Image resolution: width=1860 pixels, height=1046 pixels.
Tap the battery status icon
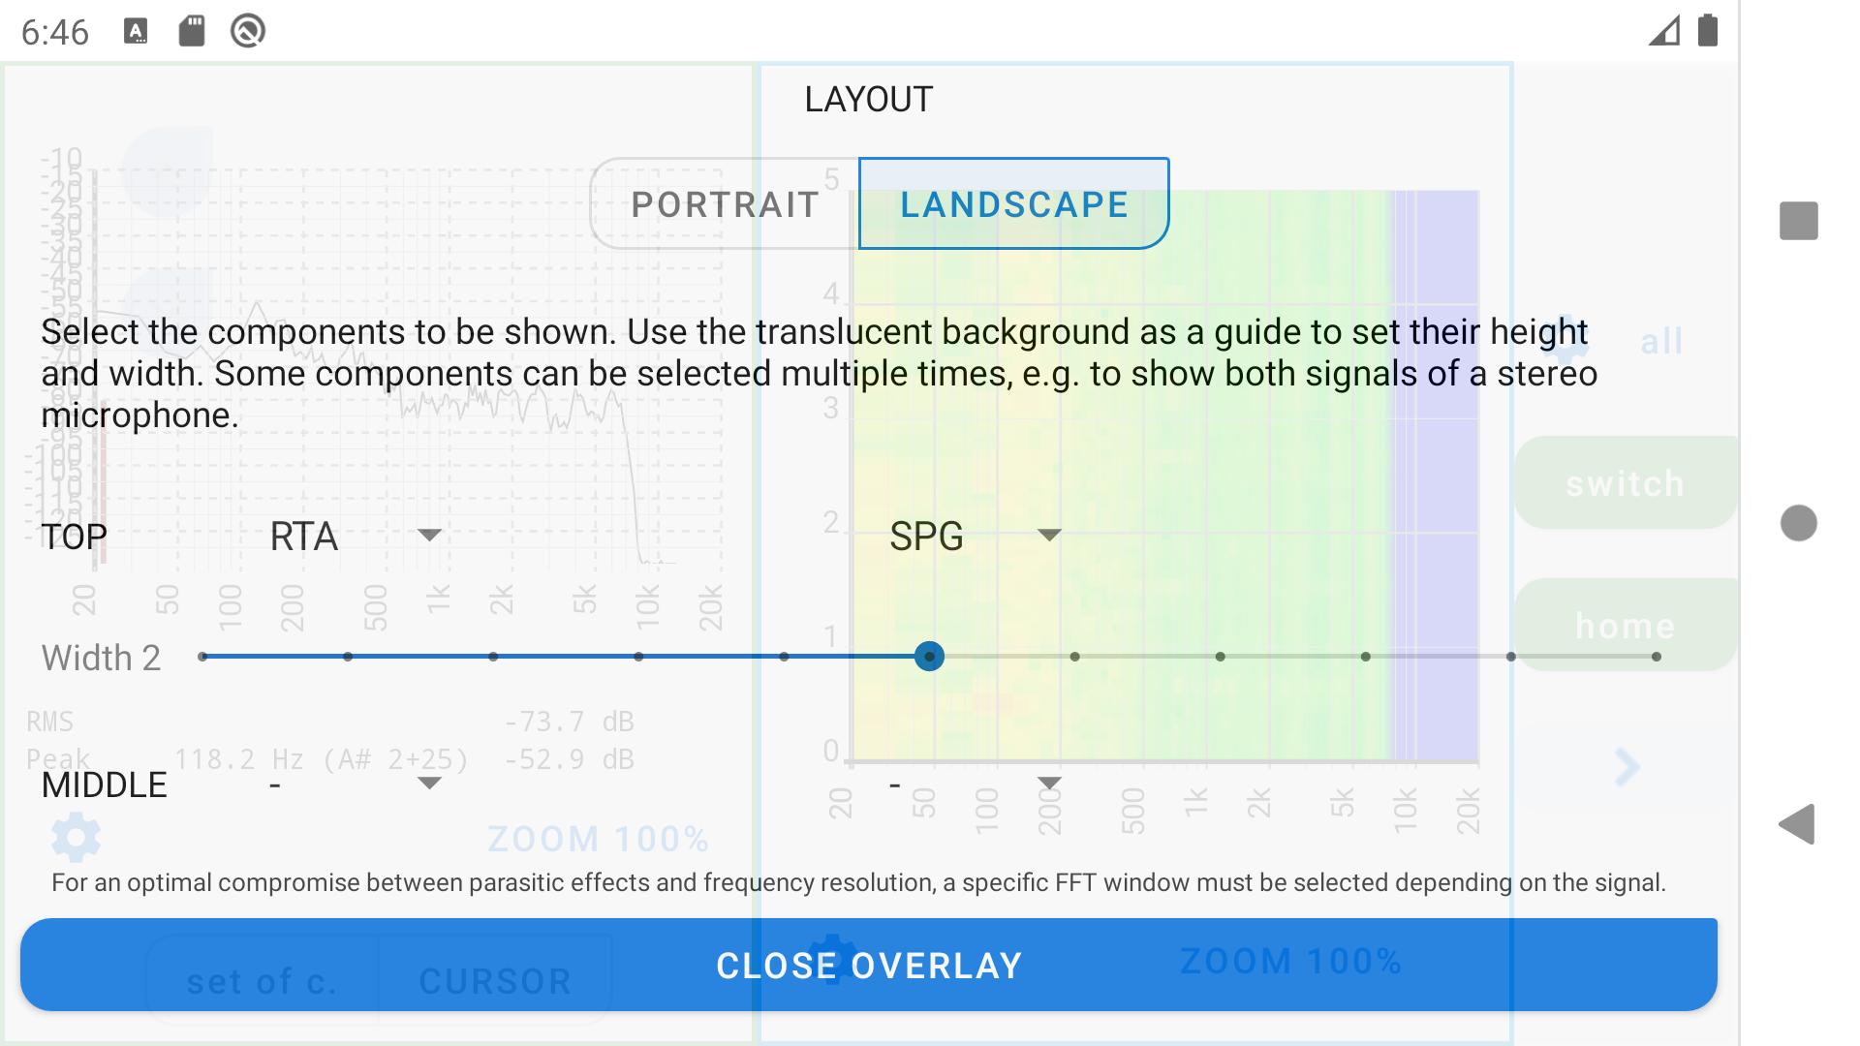[x=1708, y=31]
